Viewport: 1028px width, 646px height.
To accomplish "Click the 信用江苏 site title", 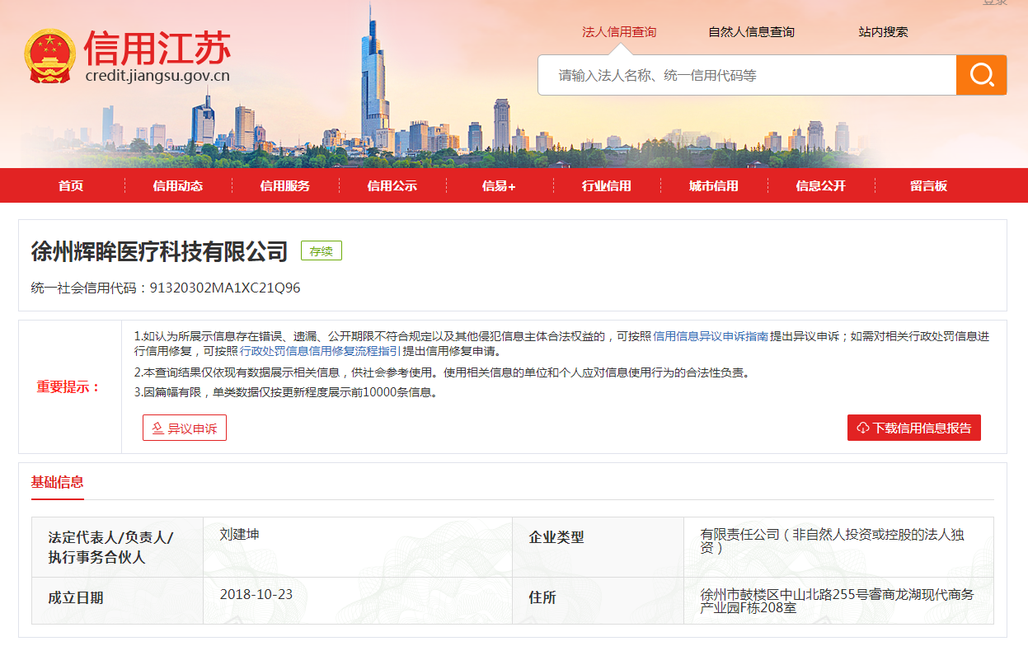I will [157, 48].
